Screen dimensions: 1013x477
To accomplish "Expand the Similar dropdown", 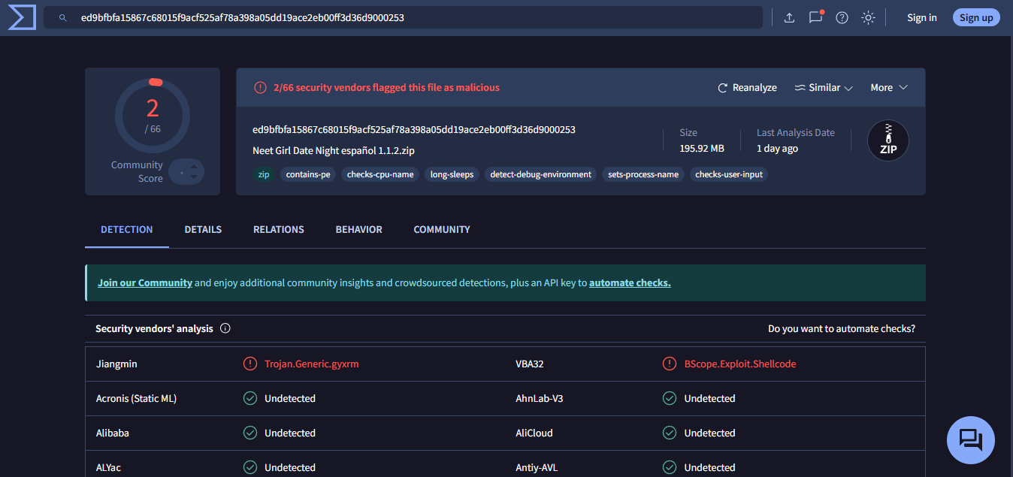I will [824, 88].
